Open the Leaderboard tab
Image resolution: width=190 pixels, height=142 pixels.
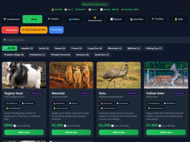pyautogui.click(x=12, y=19)
